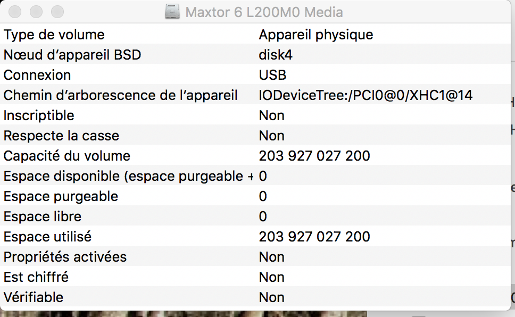The image size is (515, 317).
Task: Minimize the disk info window
Action: pos(37,12)
